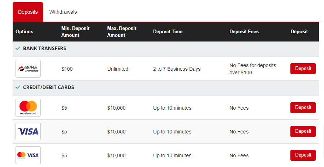Screen dimensions: 324x167
Task: Click Deposit button in Mastercard row
Action: pyautogui.click(x=303, y=107)
